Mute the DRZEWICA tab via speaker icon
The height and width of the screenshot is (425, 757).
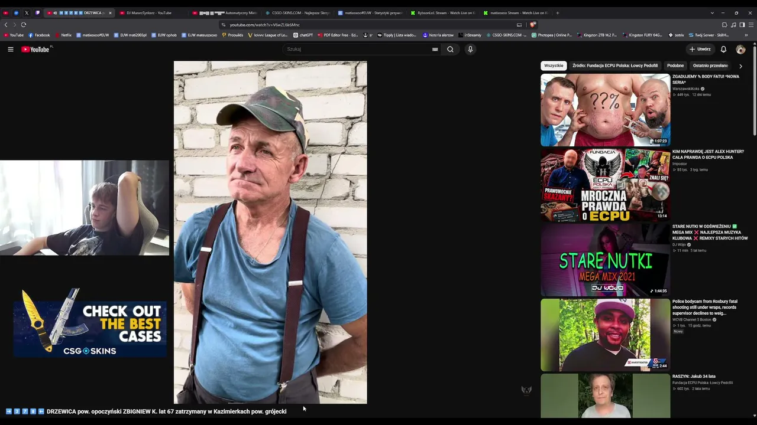(x=55, y=13)
